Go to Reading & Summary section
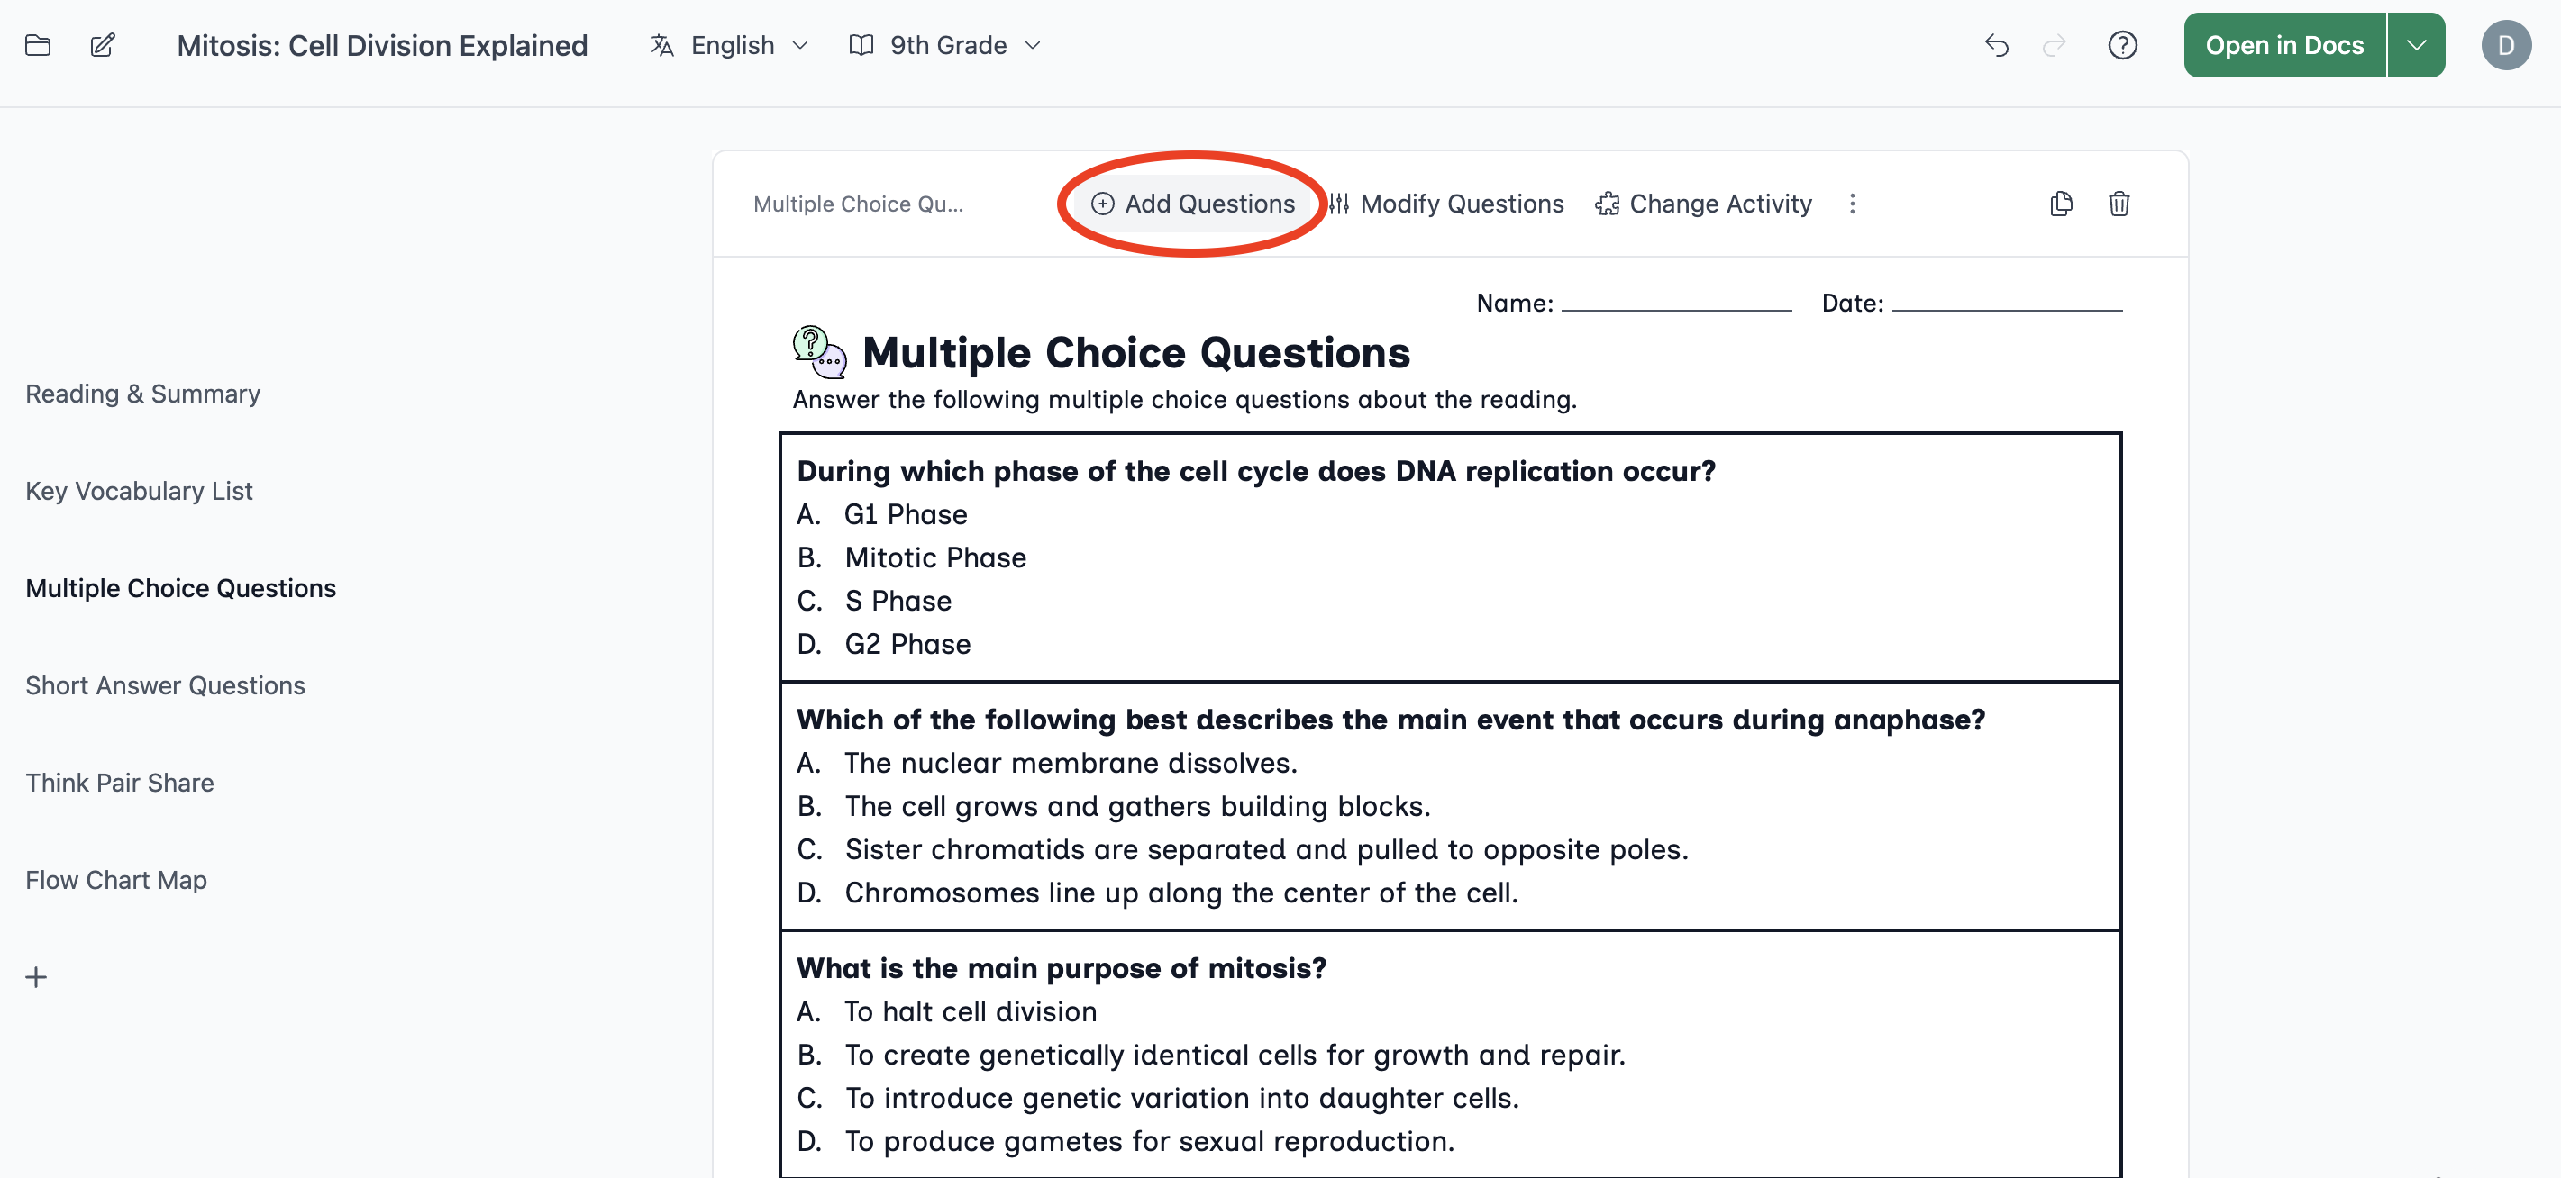Image resolution: width=2561 pixels, height=1178 pixels. coord(143,394)
